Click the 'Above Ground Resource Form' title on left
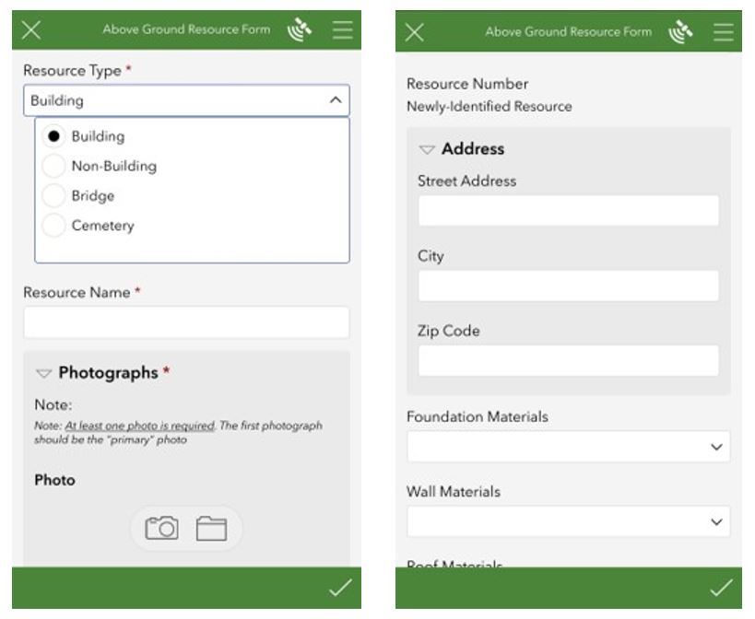755x619 pixels. pyautogui.click(x=186, y=29)
